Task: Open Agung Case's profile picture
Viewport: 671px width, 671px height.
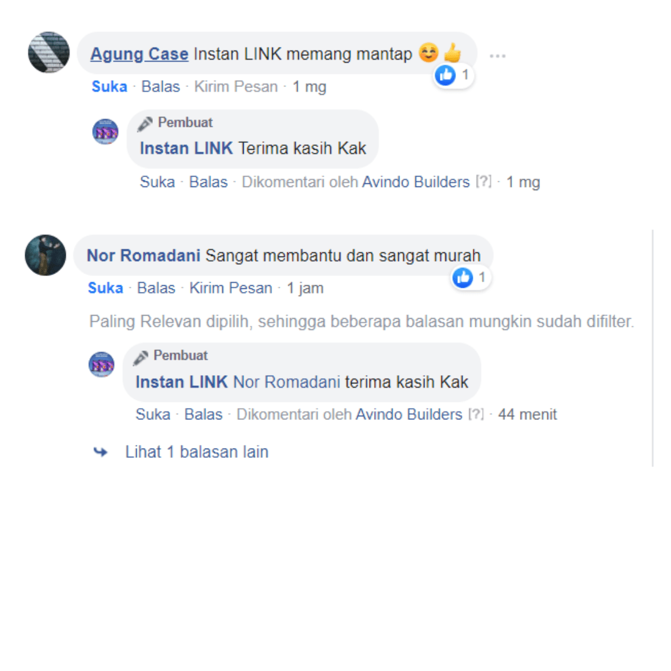Action: tap(49, 52)
